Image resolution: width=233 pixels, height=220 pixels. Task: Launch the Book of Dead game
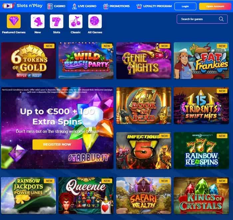click(x=144, y=106)
